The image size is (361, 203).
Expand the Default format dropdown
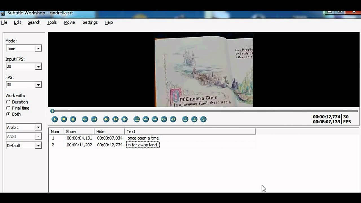(x=38, y=145)
